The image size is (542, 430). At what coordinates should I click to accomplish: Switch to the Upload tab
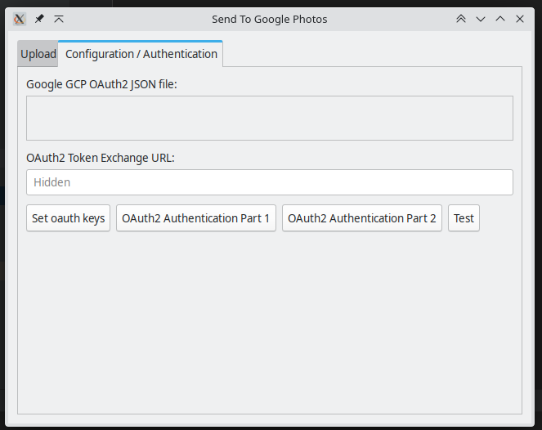coord(38,54)
